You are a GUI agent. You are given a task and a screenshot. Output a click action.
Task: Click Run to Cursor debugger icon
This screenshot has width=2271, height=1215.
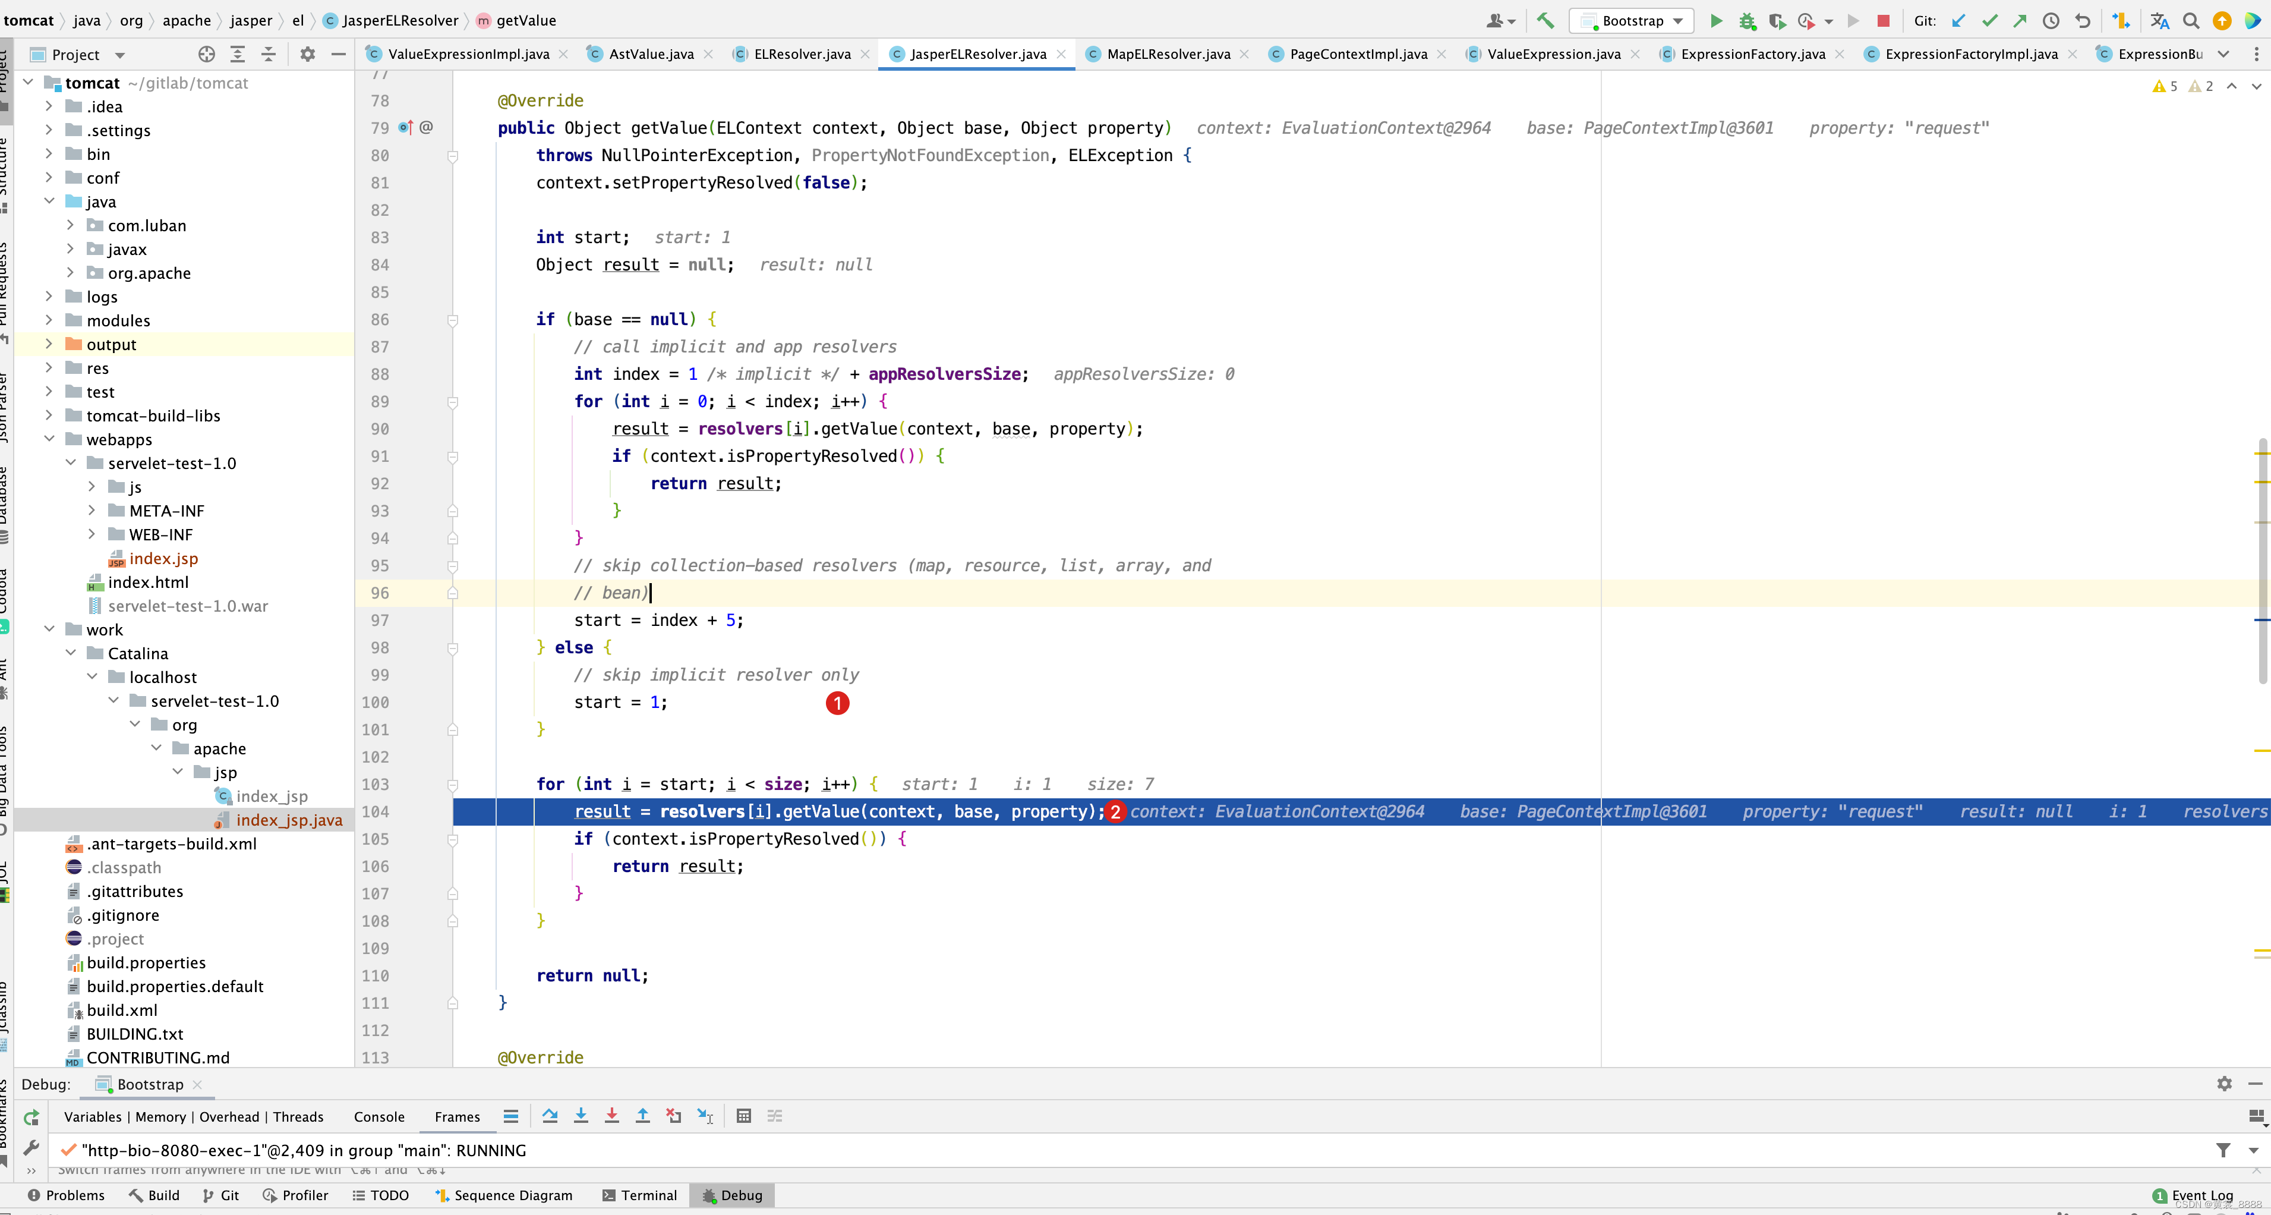coord(705,1116)
